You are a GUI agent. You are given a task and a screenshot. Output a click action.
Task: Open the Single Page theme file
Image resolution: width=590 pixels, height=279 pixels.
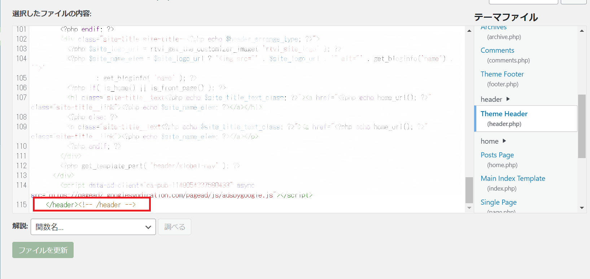click(499, 202)
